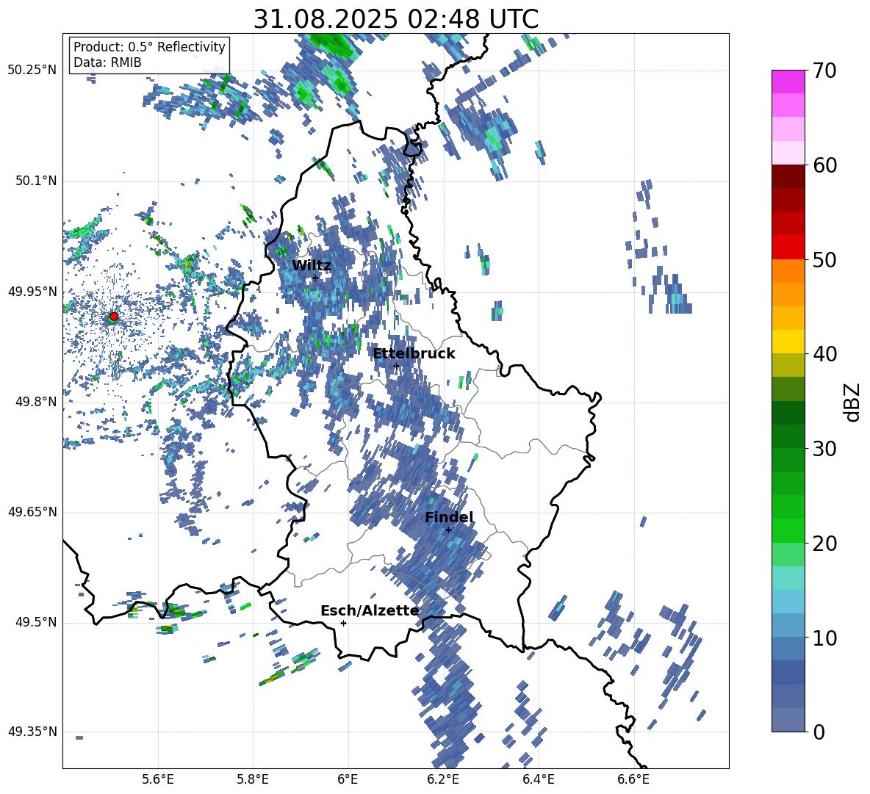
Task: Click the Wiltz city label
Action: (312, 265)
